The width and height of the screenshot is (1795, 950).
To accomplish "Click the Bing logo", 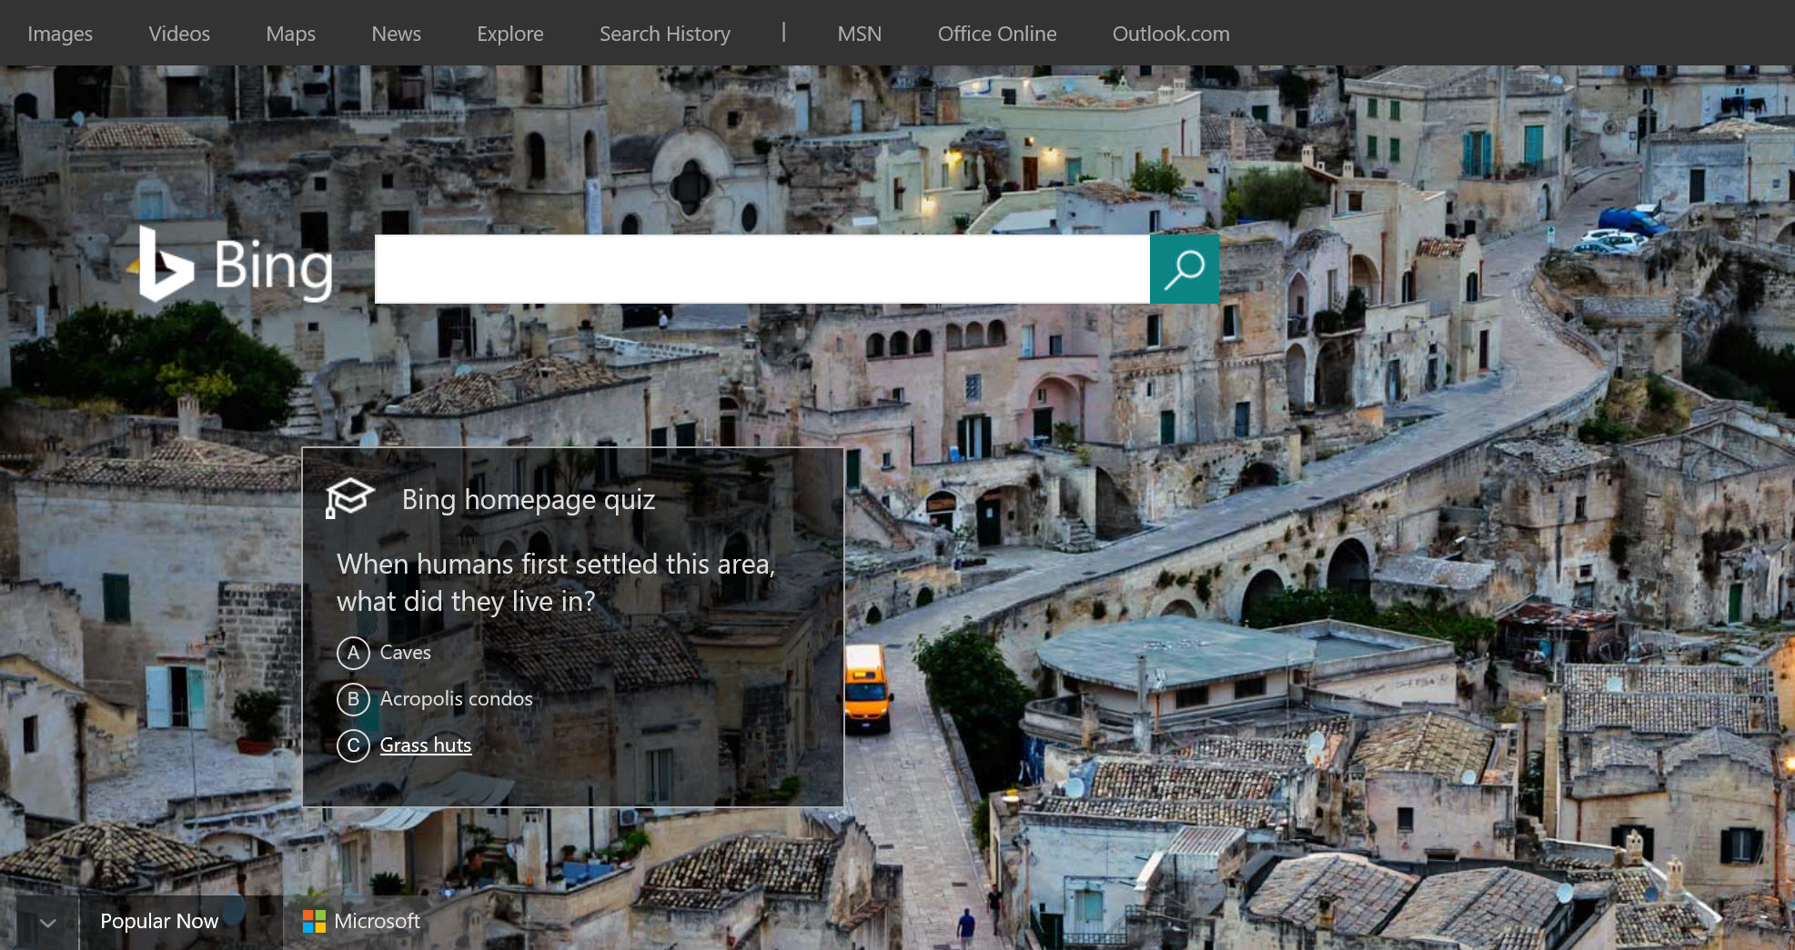I will coord(235,267).
